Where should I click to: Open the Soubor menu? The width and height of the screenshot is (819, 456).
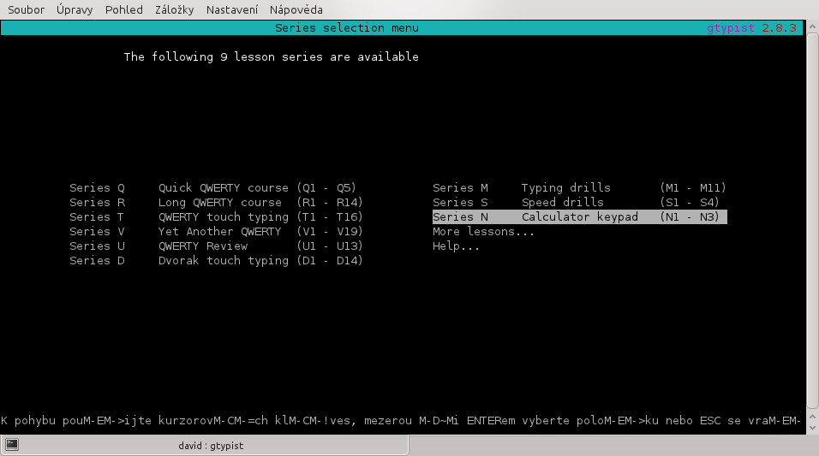[26, 10]
